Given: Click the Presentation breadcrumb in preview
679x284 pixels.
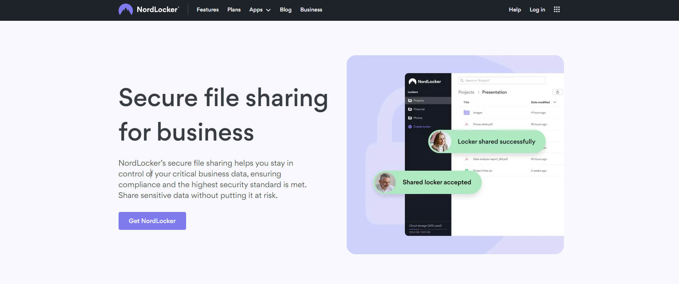Looking at the screenshot, I should click(x=494, y=92).
